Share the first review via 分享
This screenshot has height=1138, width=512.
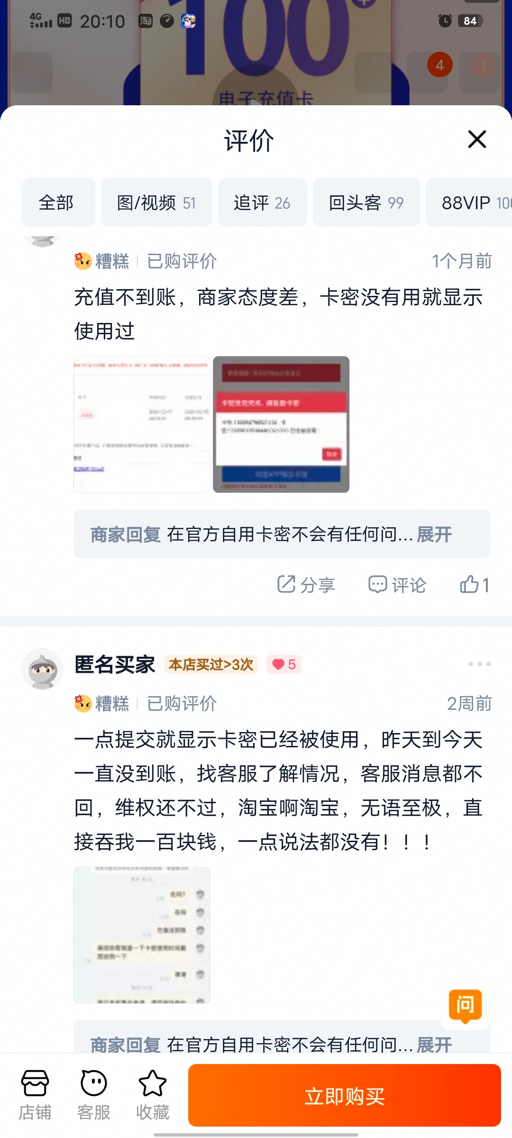pos(306,585)
